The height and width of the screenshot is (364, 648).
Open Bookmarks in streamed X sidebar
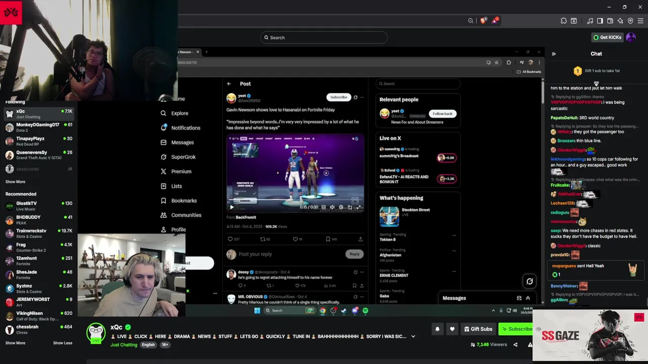[178, 201]
